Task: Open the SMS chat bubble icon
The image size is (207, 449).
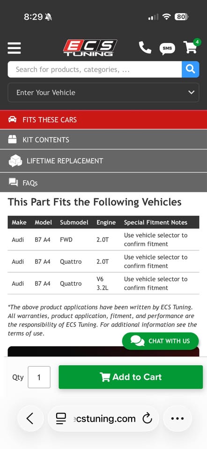Action: point(167,48)
